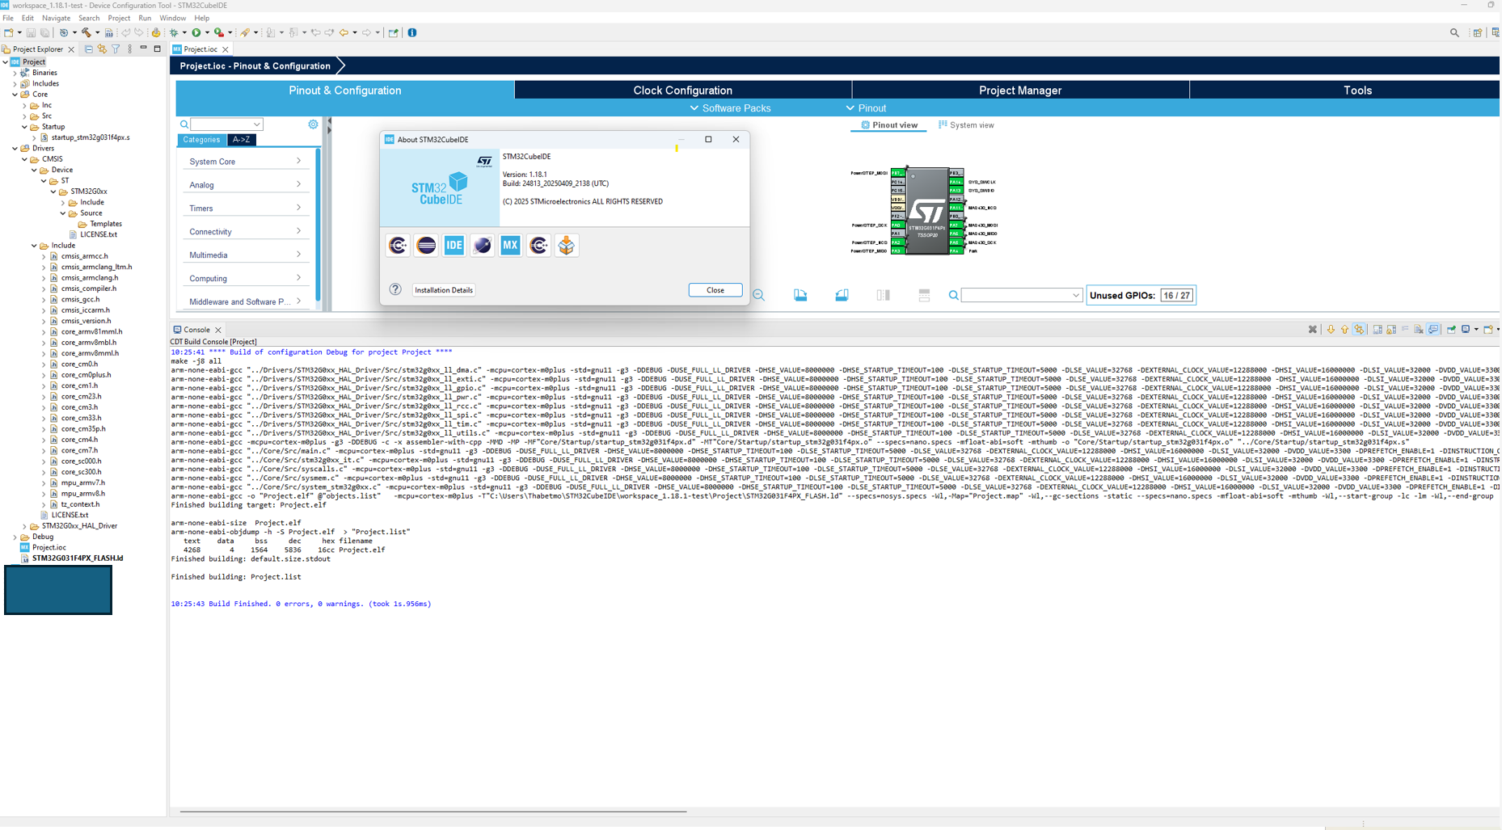Select the Build hammer icon in the toolbar
The width and height of the screenshot is (1502, 830).
point(86,32)
